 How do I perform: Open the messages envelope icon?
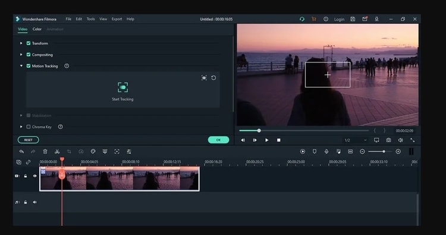pos(365,19)
